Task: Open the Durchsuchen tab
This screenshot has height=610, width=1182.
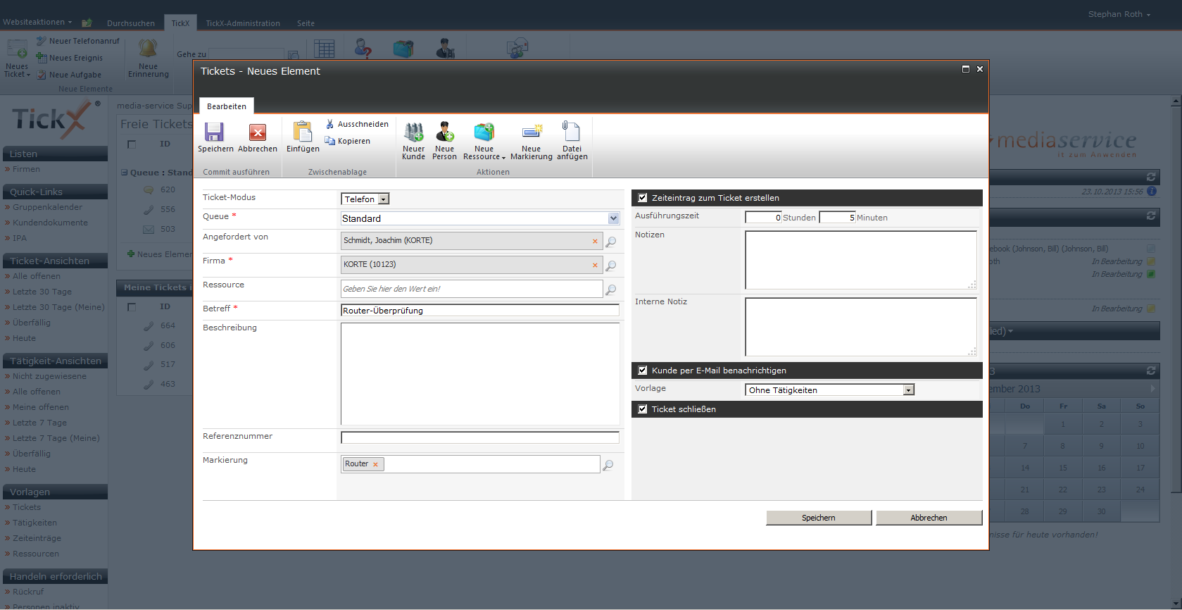Action: point(131,23)
